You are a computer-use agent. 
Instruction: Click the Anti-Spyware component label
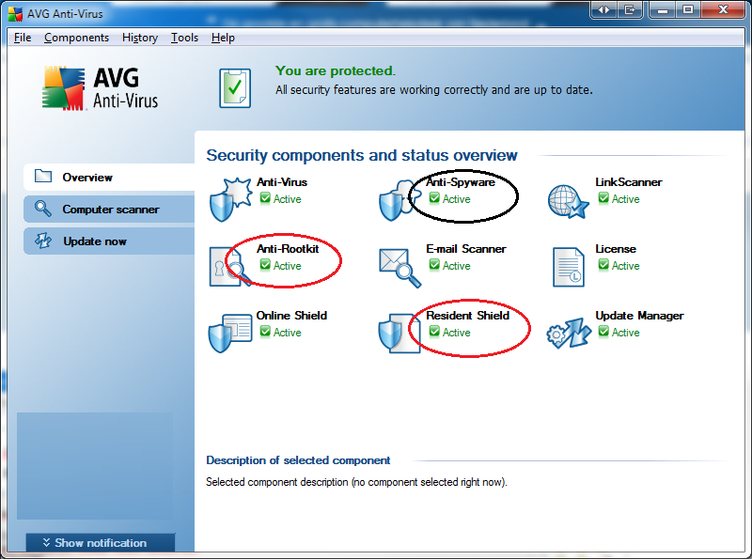461,182
